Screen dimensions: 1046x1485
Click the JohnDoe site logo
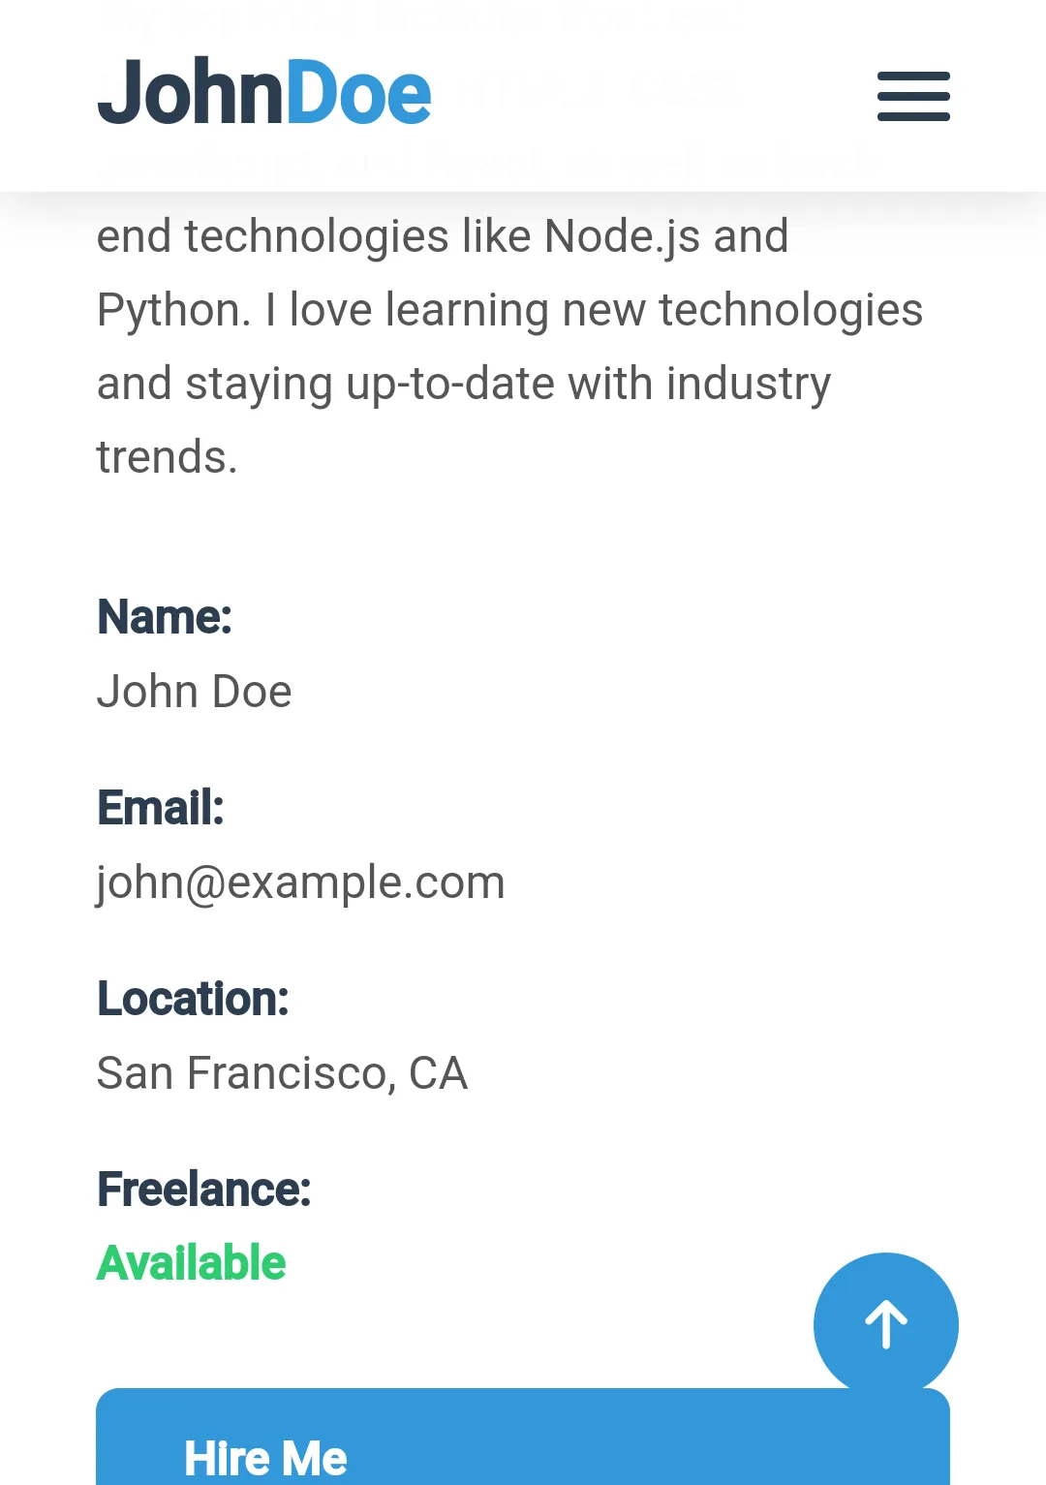point(264,93)
